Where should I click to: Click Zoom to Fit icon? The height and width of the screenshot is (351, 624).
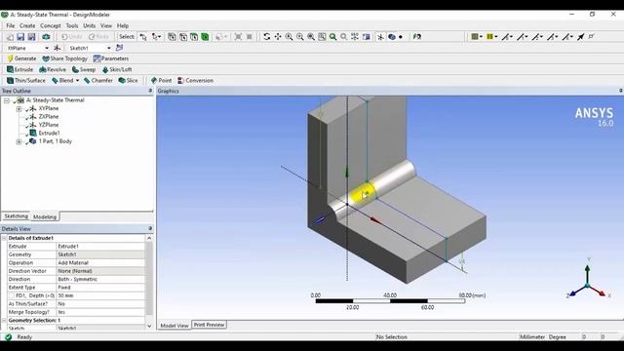click(311, 37)
